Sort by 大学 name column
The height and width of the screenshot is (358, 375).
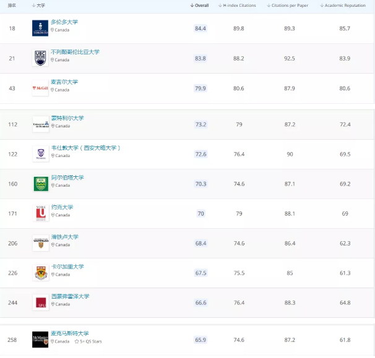pos(38,6)
